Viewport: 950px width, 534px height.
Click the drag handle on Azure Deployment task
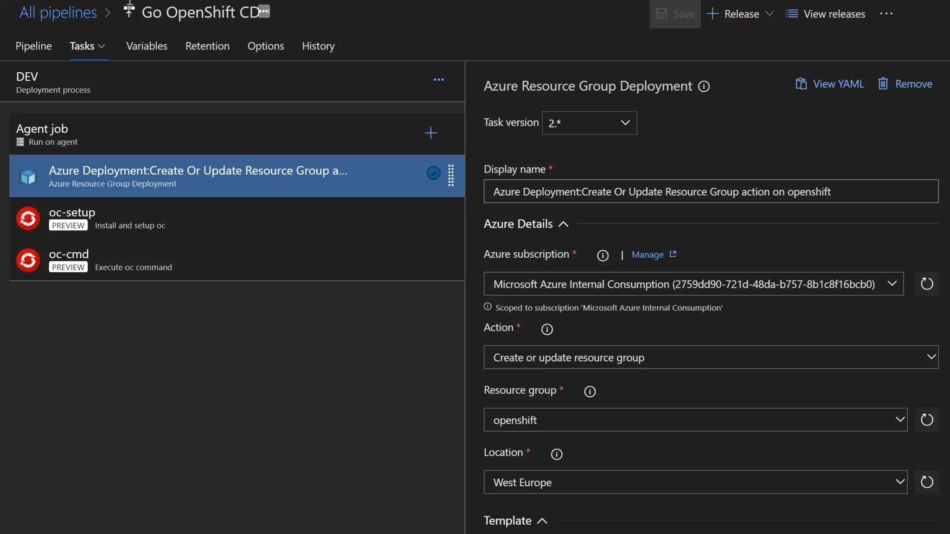pos(451,176)
